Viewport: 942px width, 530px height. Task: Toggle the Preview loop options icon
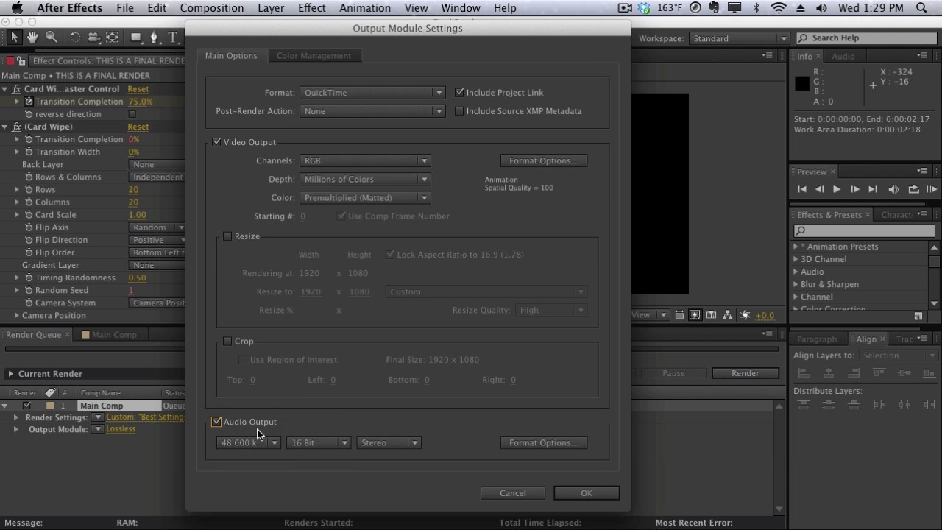pos(913,189)
